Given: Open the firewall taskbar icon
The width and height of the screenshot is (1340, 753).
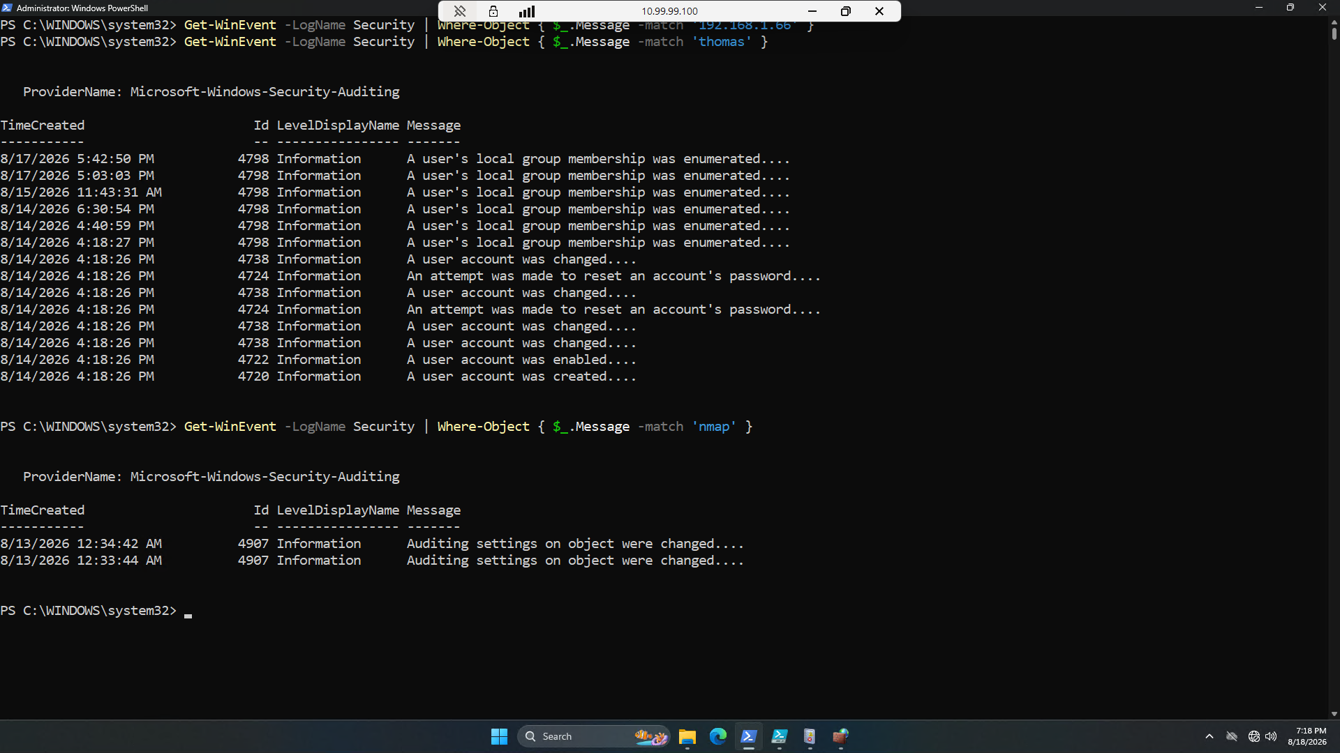Looking at the screenshot, I should click(x=840, y=736).
